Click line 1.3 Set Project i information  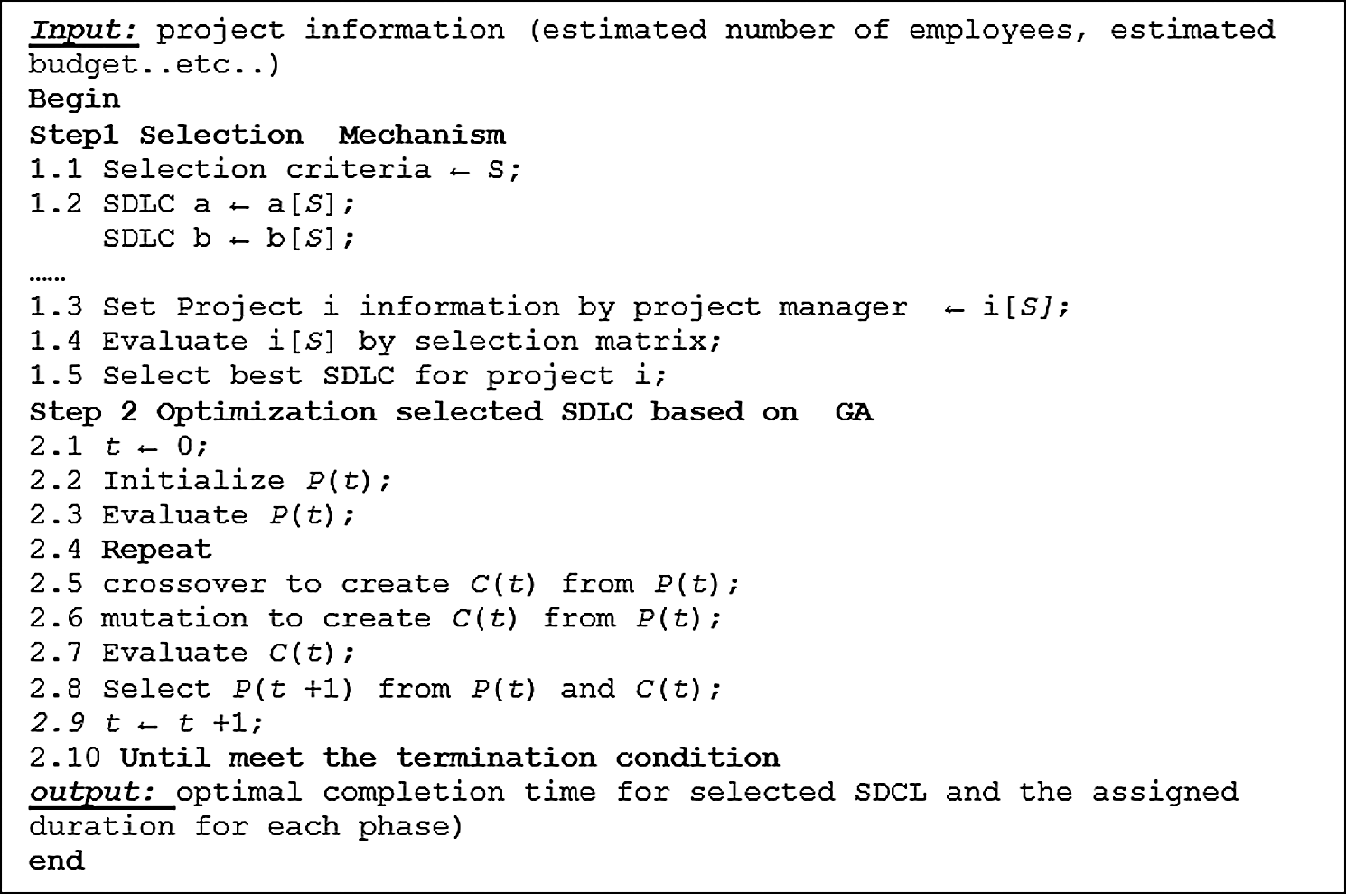coord(548,306)
